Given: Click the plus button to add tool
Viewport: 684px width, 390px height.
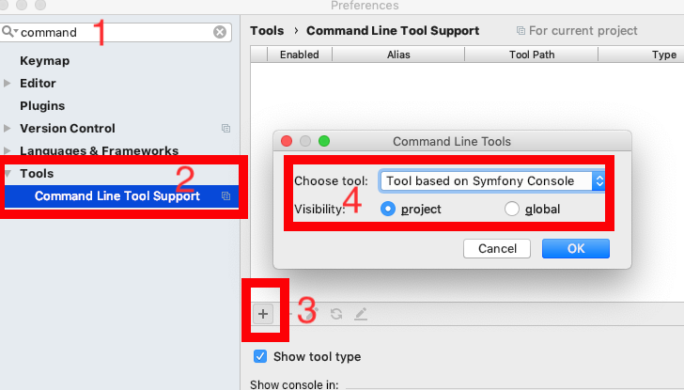Looking at the screenshot, I should click(x=263, y=314).
